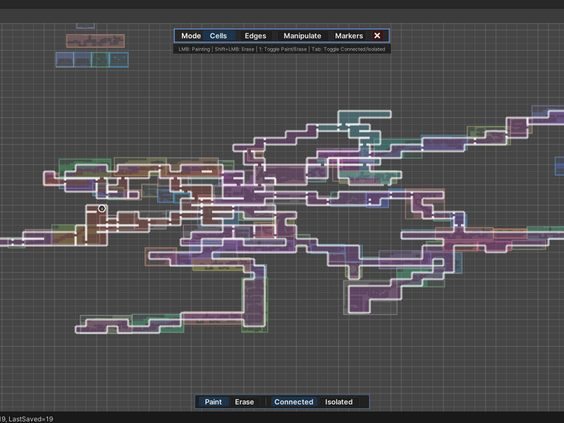Click the Mode label
This screenshot has width=564, height=423.
pyautogui.click(x=191, y=36)
